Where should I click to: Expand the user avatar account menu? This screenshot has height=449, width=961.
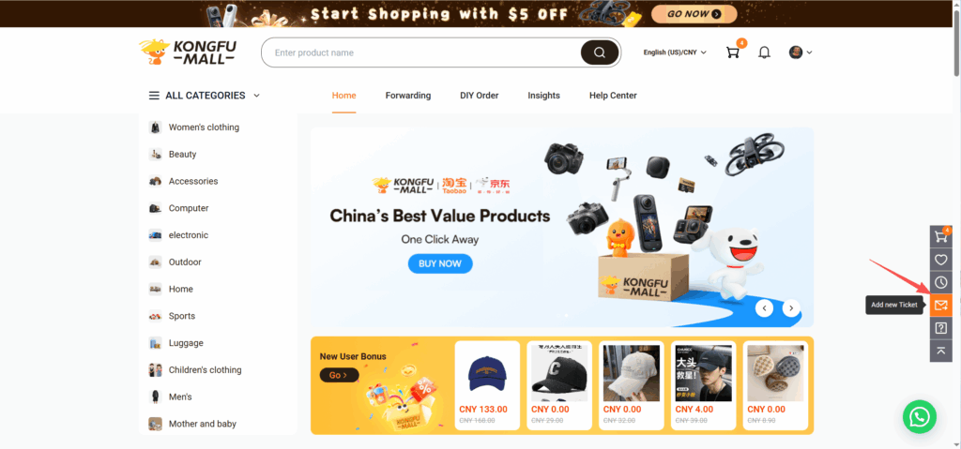[x=801, y=52]
